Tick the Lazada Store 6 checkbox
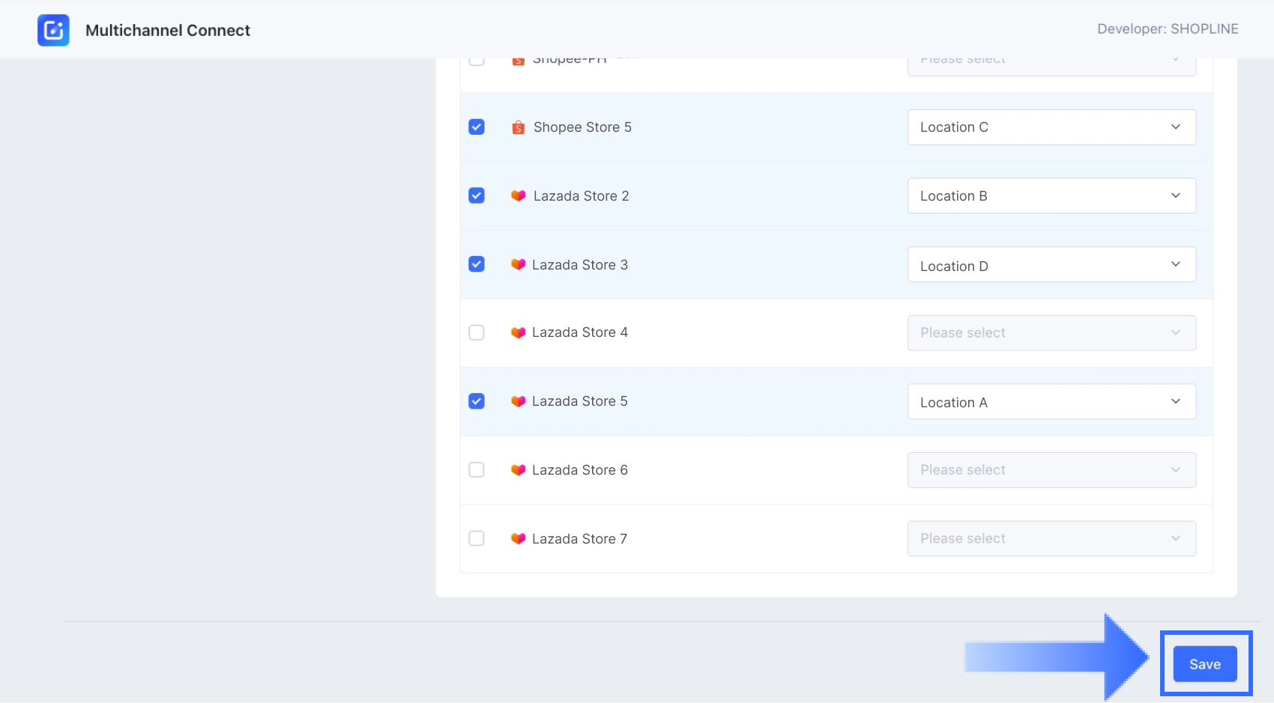This screenshot has width=1274, height=703. (477, 470)
